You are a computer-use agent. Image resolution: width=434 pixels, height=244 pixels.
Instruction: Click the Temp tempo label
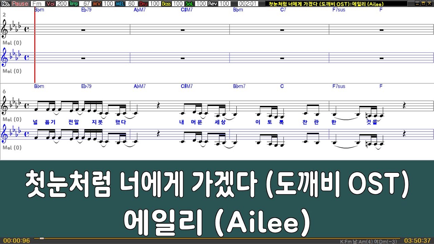coord(74,4)
